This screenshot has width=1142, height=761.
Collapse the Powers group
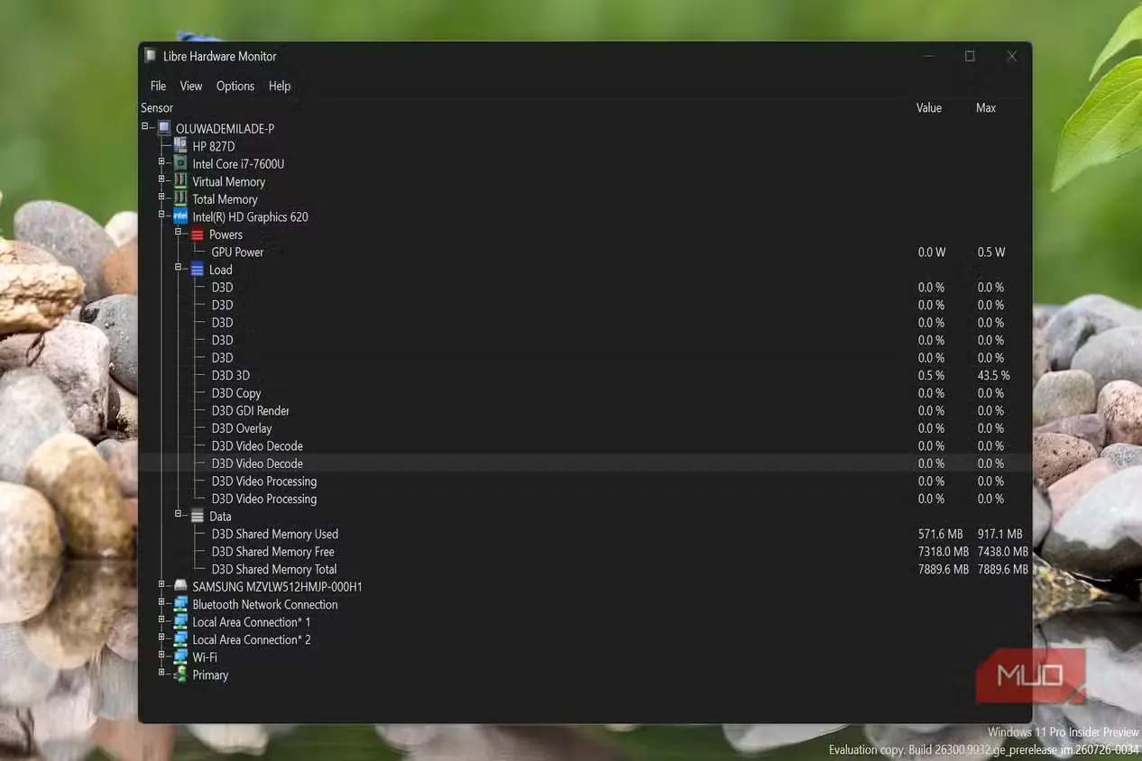(179, 234)
